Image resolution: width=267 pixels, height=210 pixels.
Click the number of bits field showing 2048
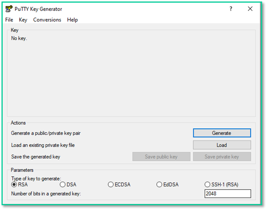point(227,194)
